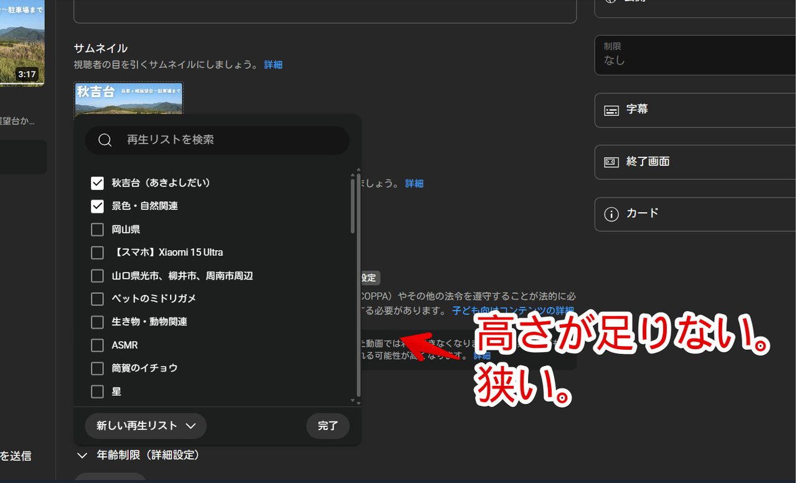Click the magnifier icon in playlist search
The image size is (797, 483).
(105, 141)
